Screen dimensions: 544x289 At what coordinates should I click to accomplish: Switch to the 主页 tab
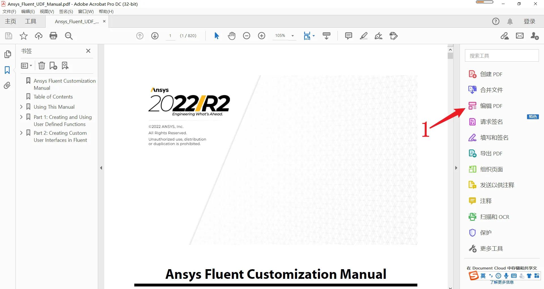(x=10, y=21)
